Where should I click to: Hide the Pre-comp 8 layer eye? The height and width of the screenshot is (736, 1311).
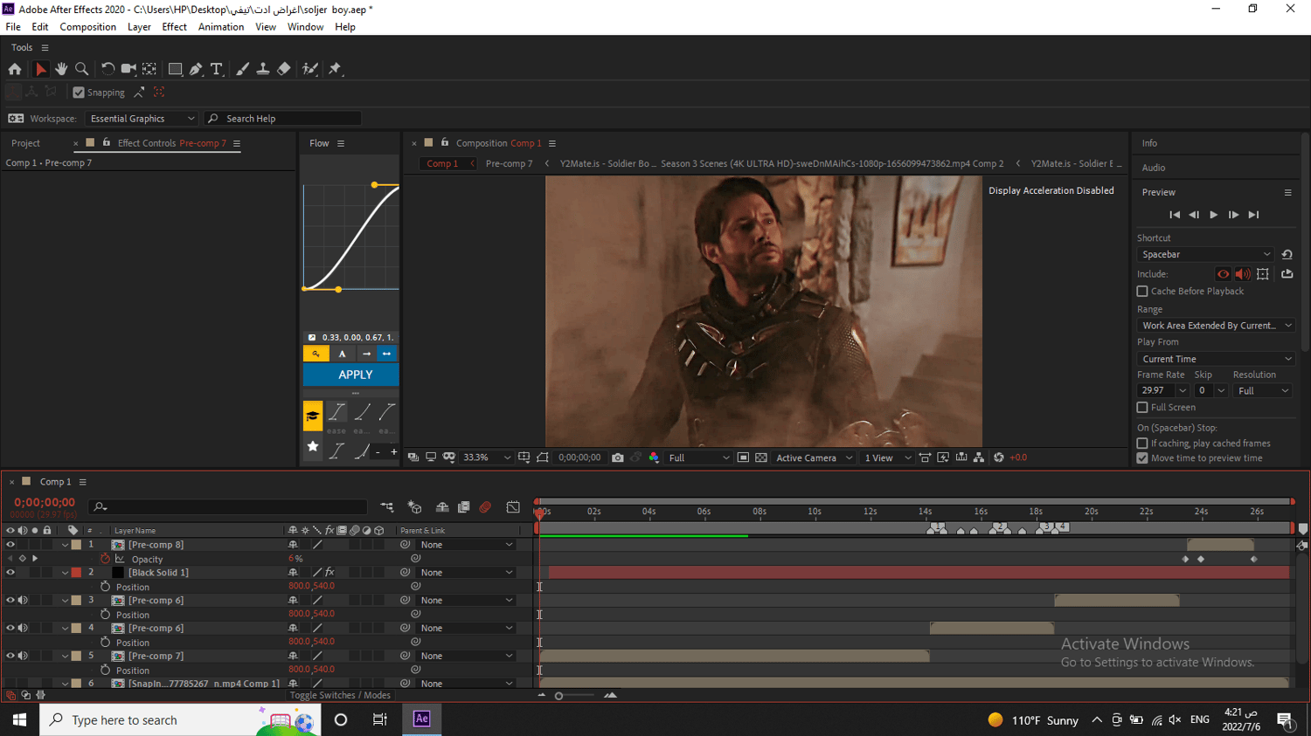[x=10, y=545]
